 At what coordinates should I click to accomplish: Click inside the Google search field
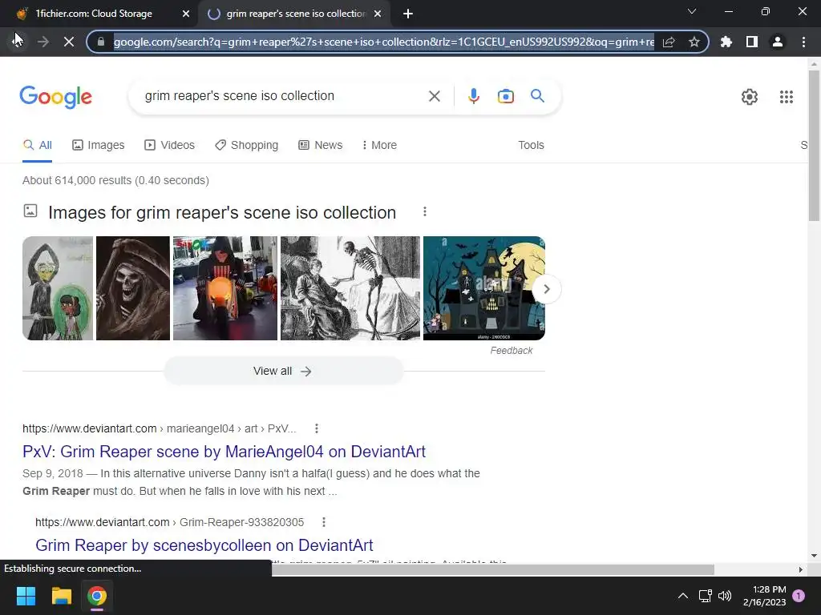click(283, 96)
